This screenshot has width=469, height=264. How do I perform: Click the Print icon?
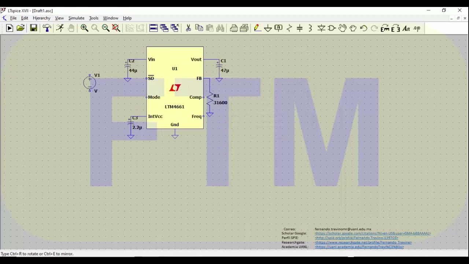click(244, 28)
